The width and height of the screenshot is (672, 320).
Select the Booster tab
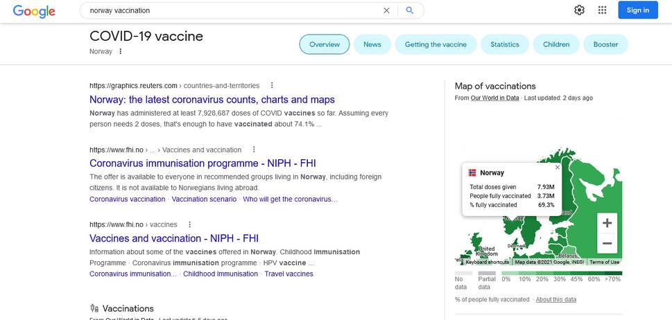pos(605,44)
